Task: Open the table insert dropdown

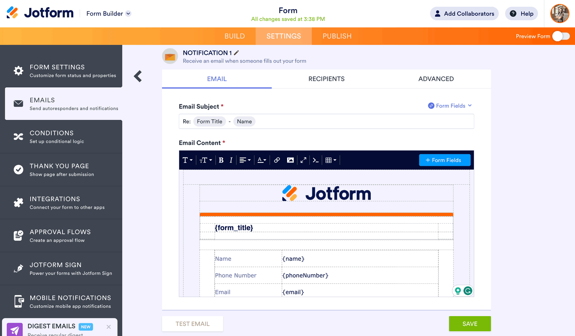Action: tap(331, 160)
